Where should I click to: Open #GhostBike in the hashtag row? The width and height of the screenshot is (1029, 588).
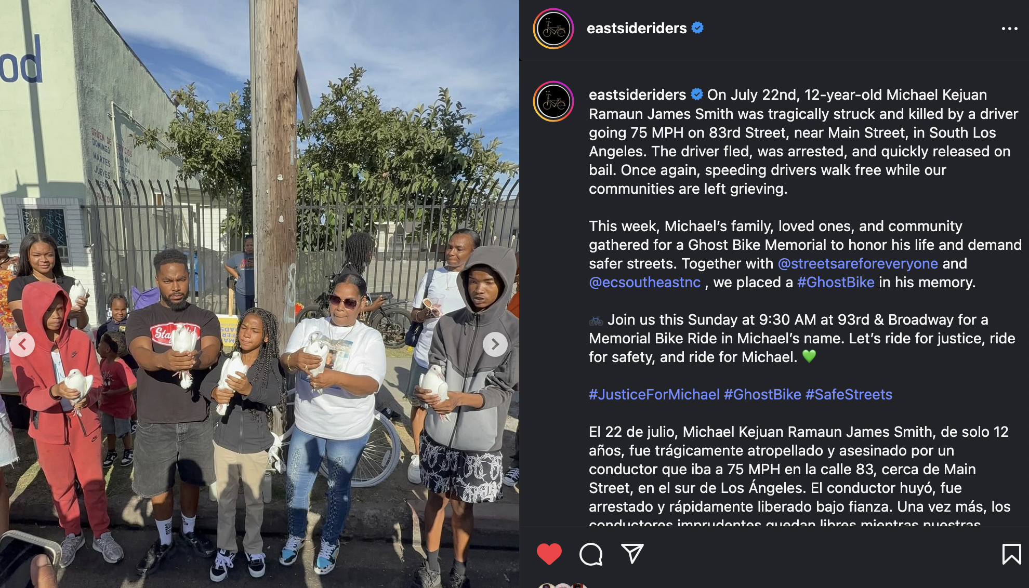click(x=762, y=394)
